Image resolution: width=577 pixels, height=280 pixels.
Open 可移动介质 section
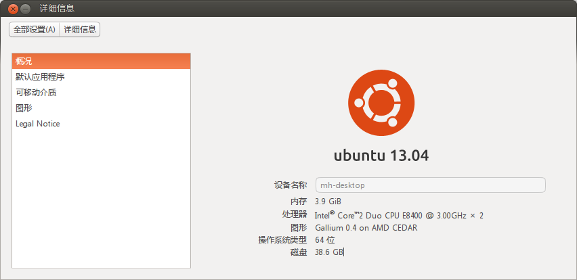pyautogui.click(x=101, y=93)
